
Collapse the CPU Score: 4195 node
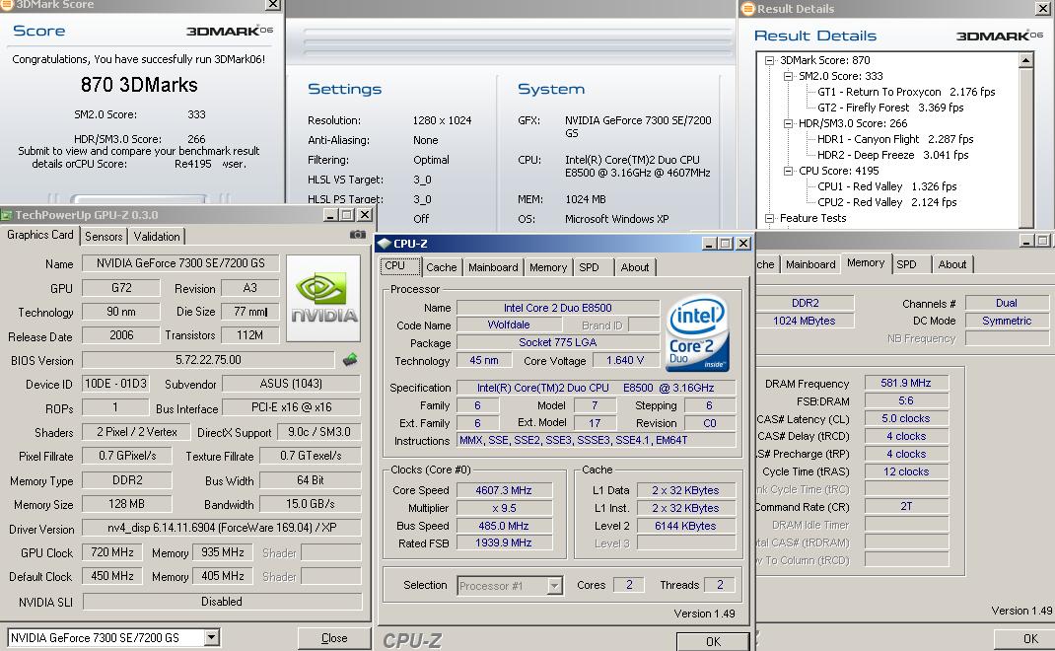coord(788,171)
